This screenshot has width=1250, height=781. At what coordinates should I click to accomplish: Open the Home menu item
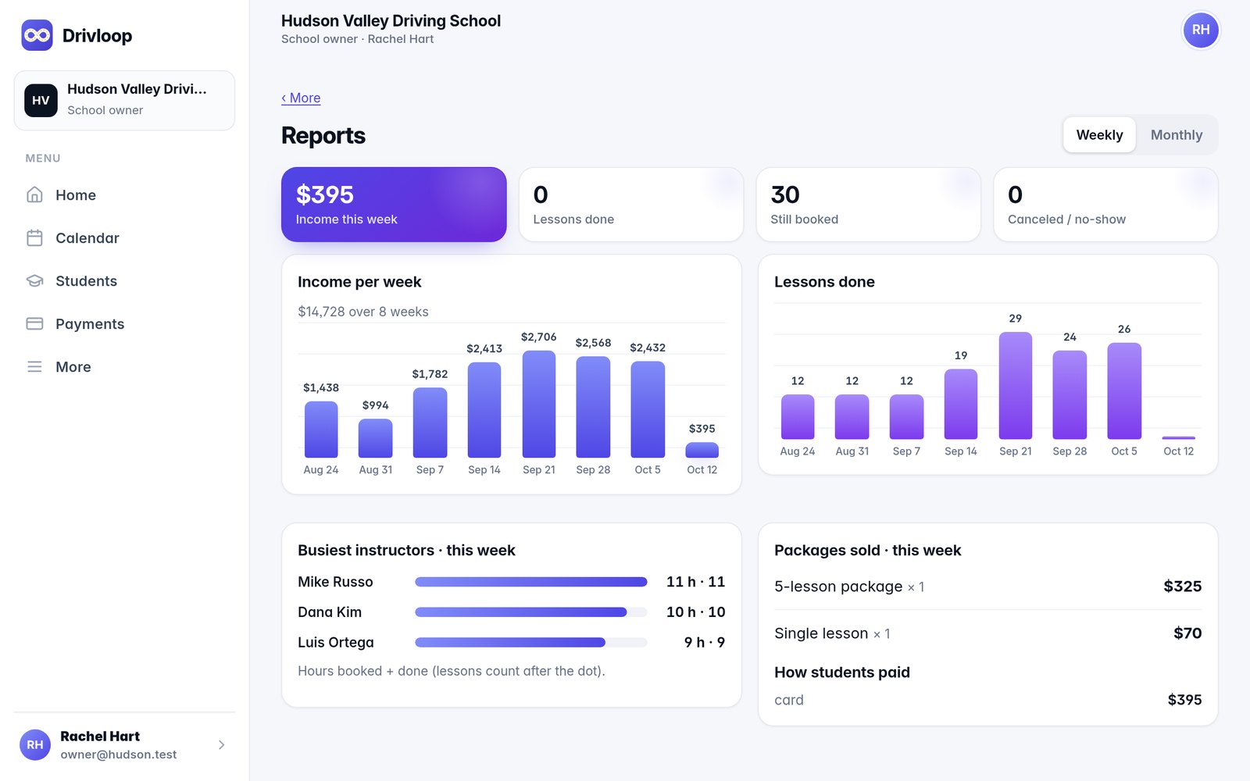pyautogui.click(x=124, y=194)
